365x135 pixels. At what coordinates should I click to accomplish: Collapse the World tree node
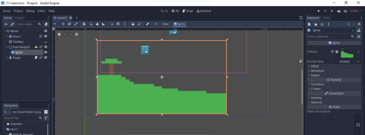pos(5,31)
